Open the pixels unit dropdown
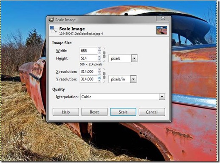The image size is (220, 163). (x=123, y=58)
